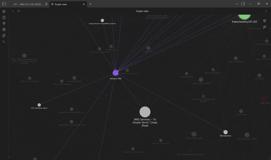
Task: Click the insert template ribbon icon
Action: coord(4,35)
